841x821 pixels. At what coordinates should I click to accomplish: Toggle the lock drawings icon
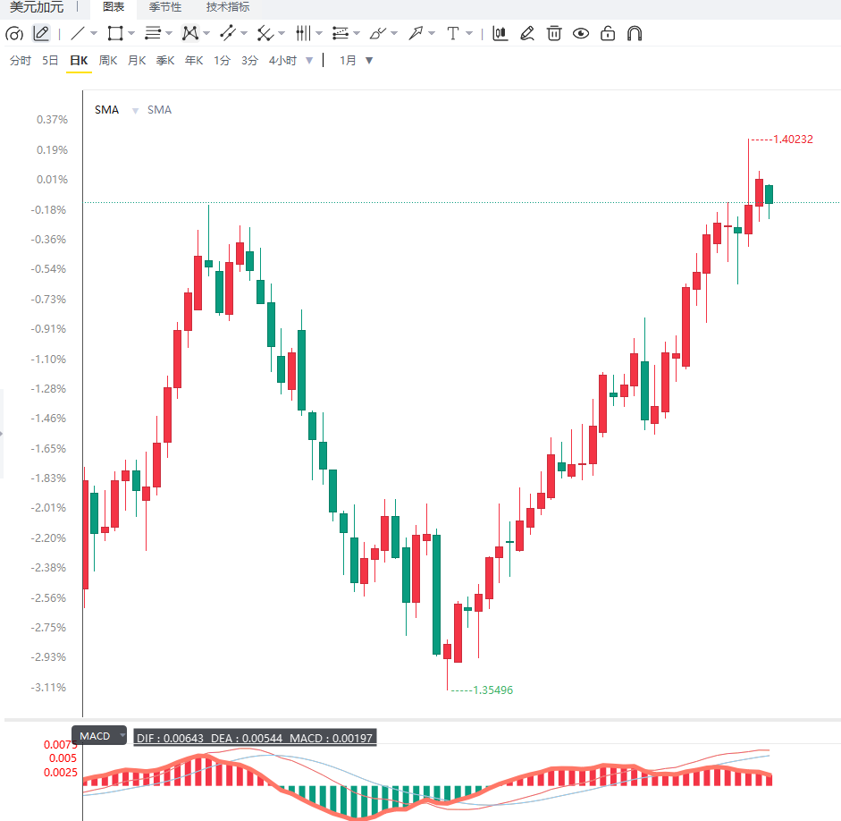608,33
